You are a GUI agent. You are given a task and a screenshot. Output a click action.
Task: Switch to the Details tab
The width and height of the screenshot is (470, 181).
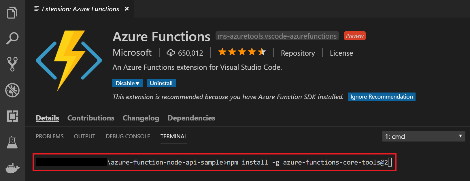click(47, 118)
